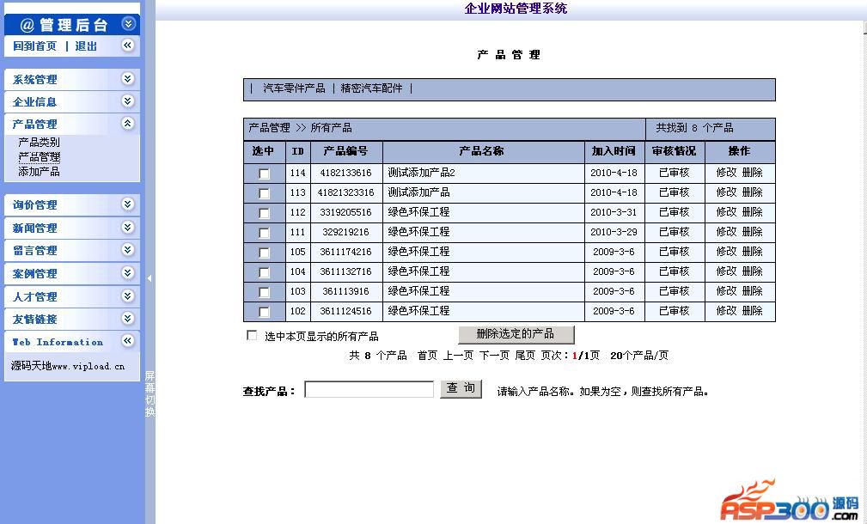This screenshot has height=524, width=867.
Task: Click the 首页 pagination link
Action: coord(427,356)
